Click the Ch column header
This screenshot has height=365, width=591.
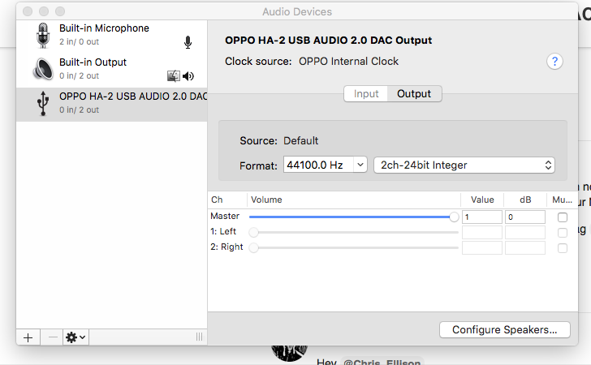coord(227,200)
